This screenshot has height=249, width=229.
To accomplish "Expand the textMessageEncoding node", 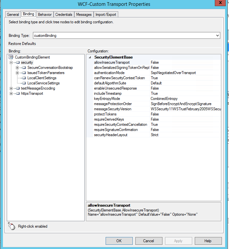I will click(11, 88).
